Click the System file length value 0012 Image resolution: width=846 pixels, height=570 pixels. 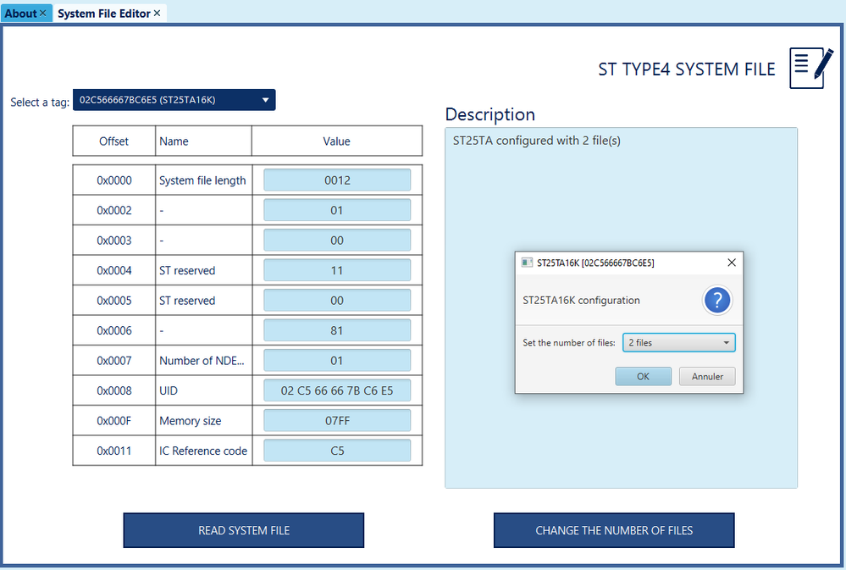point(337,180)
